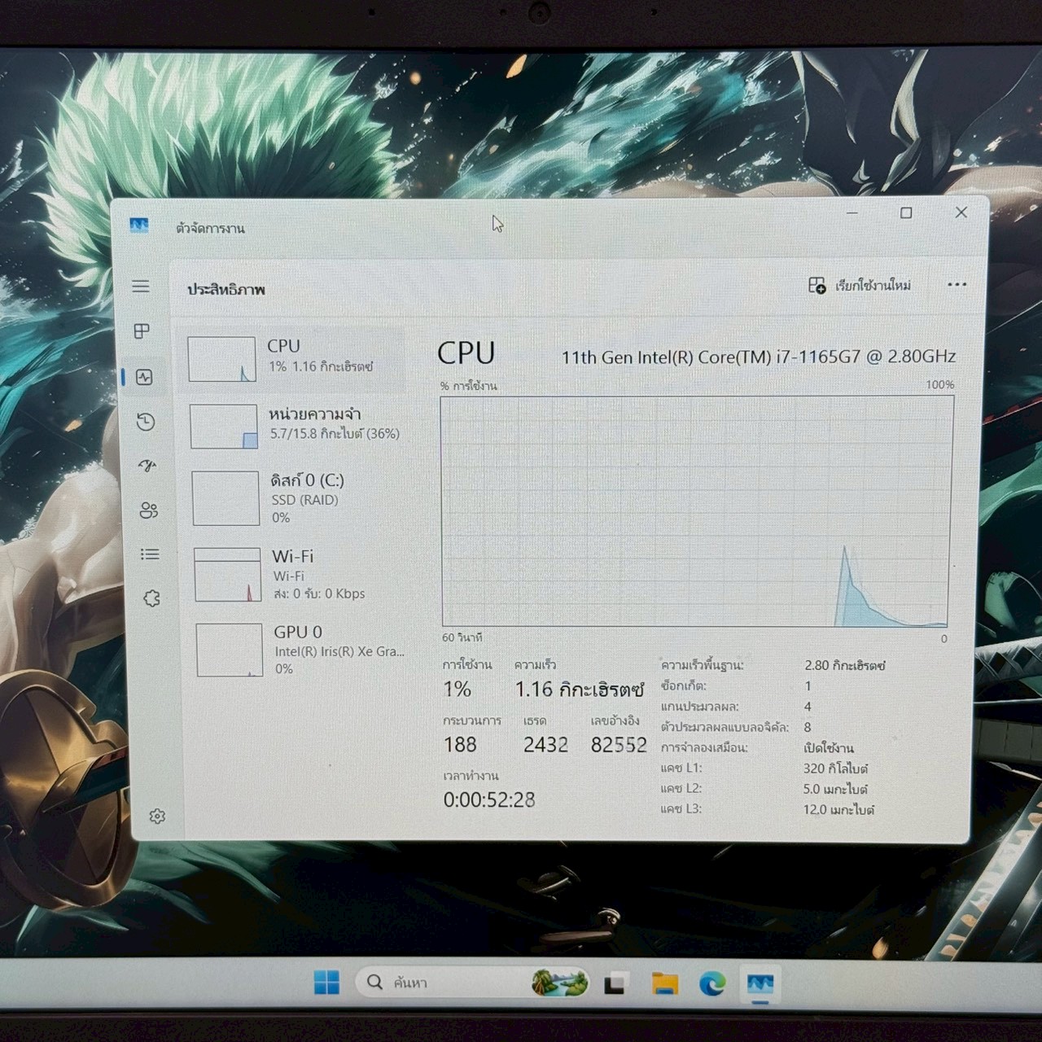Click the memory usage text 5.7/15.8 กิกะไบต์ (36%)

pyautogui.click(x=335, y=434)
